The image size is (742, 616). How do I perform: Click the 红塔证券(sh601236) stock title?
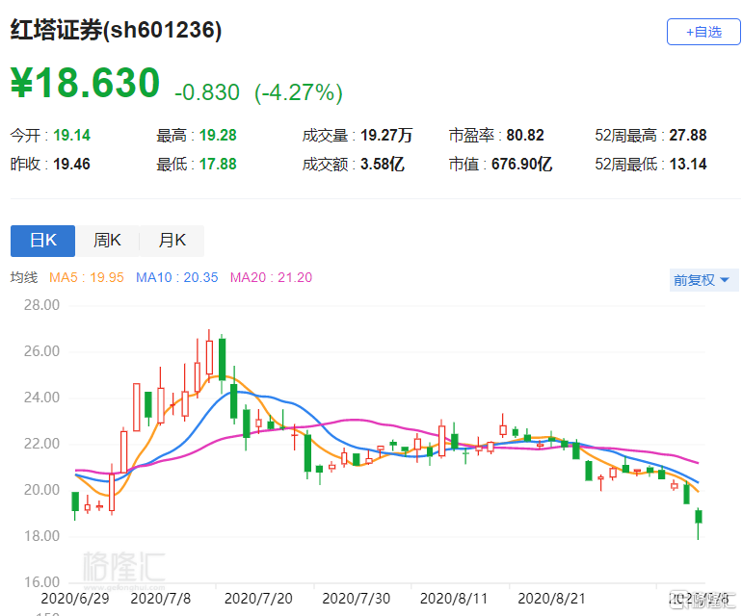point(116,31)
